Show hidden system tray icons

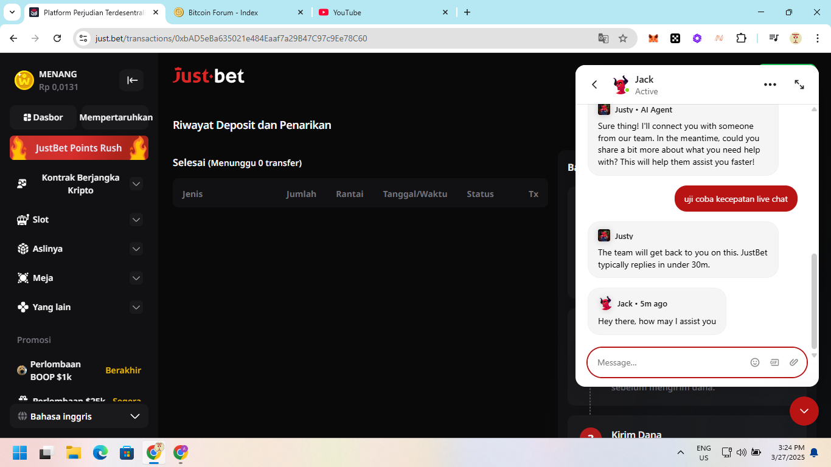click(x=680, y=452)
